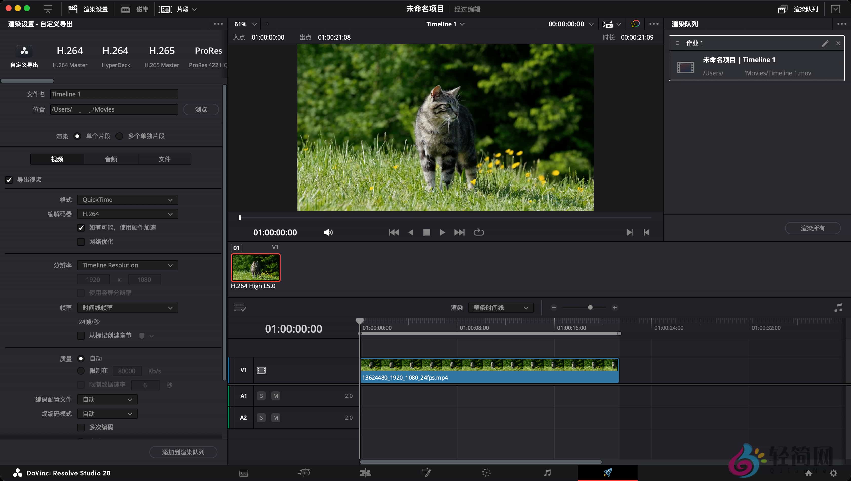
Task: Open the 分辨率 Timeline Resolution dropdown
Action: 127,265
